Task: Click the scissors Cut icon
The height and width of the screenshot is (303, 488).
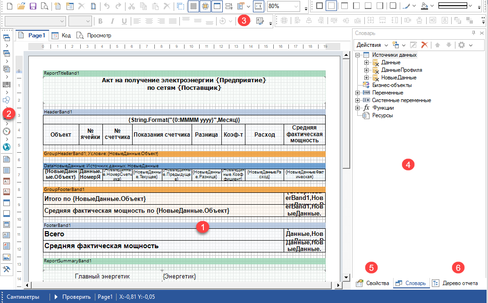Action: pyautogui.click(x=132, y=6)
